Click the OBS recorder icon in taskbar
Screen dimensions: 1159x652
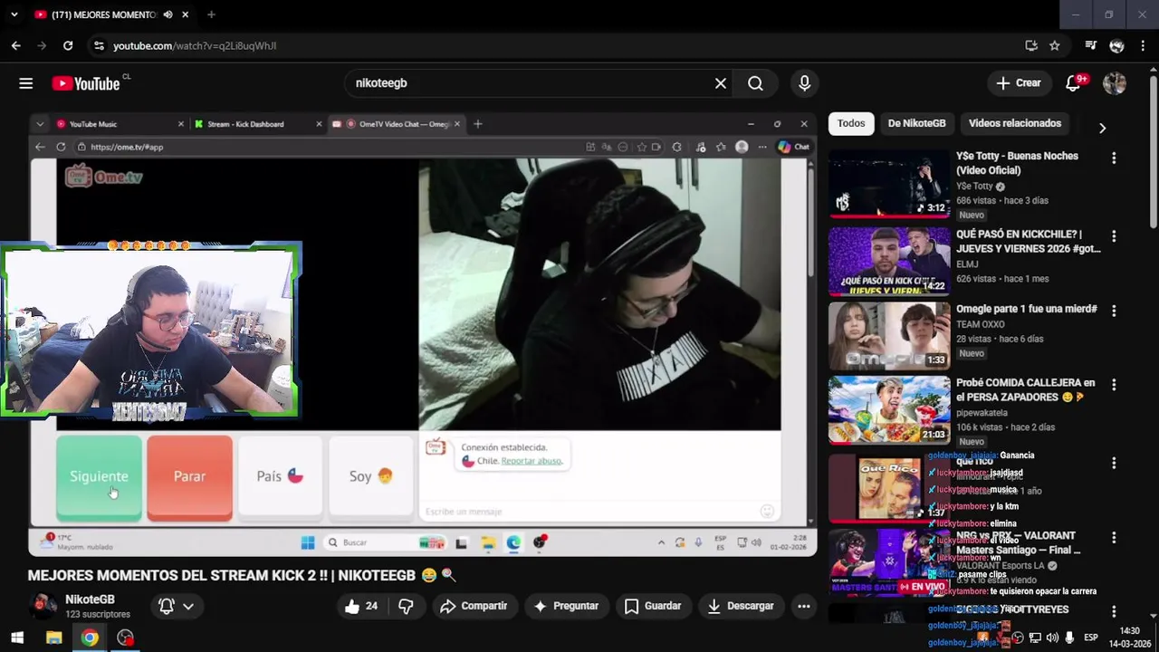coord(125,638)
